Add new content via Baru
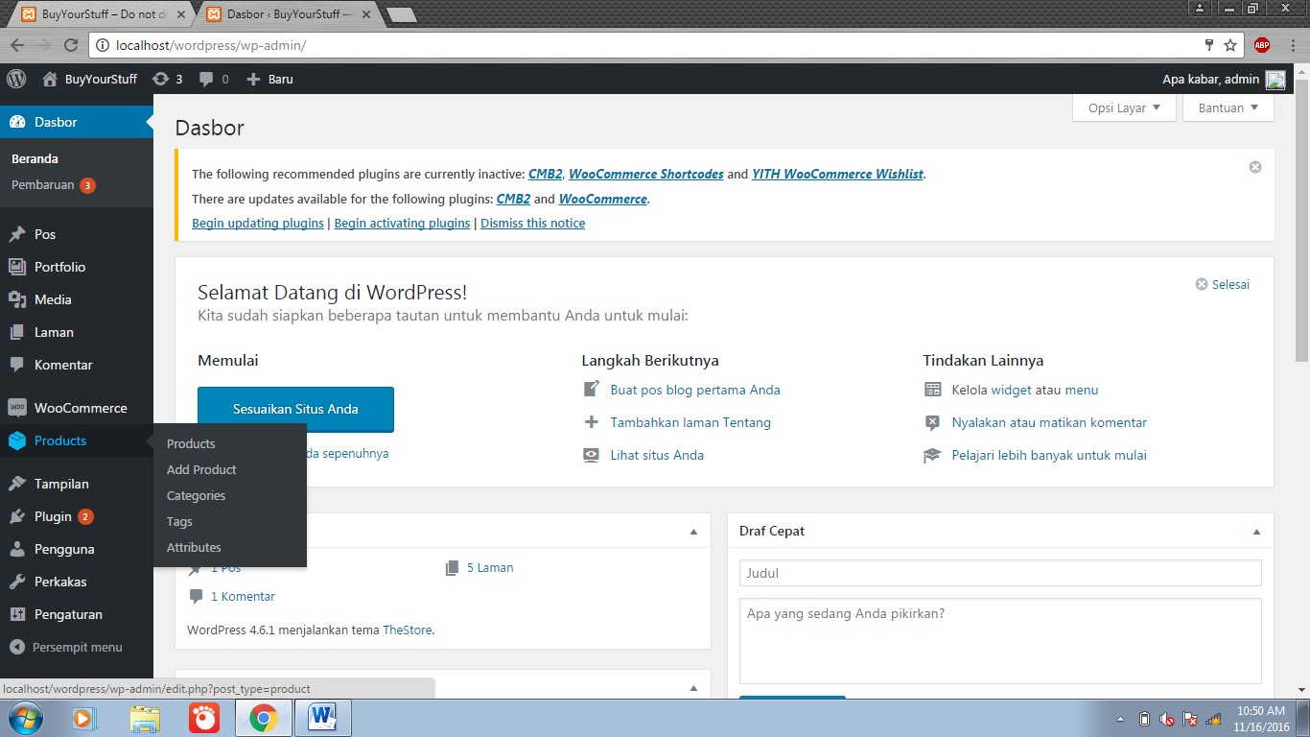Viewport: 1310px width, 737px height. click(x=269, y=79)
